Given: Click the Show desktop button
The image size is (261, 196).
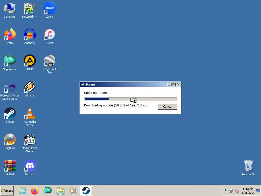Looking at the screenshot, I should tap(258, 190).
